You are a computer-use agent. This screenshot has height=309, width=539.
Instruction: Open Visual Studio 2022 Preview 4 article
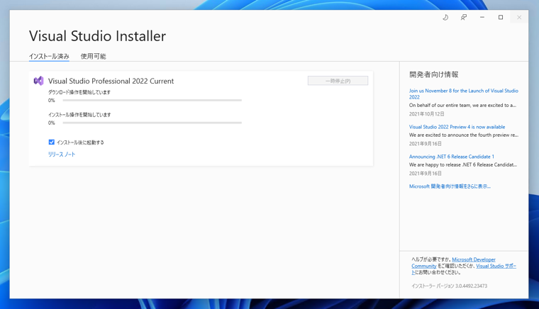(457, 127)
